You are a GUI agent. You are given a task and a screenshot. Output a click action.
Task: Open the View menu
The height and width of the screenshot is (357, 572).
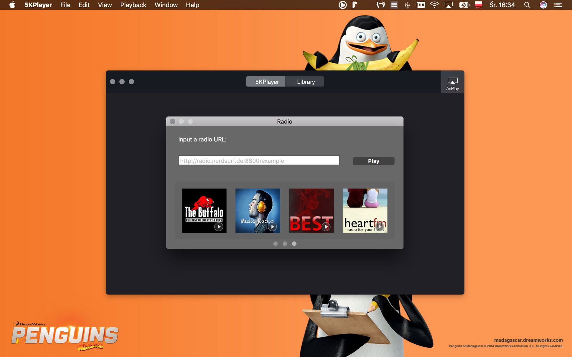[105, 5]
